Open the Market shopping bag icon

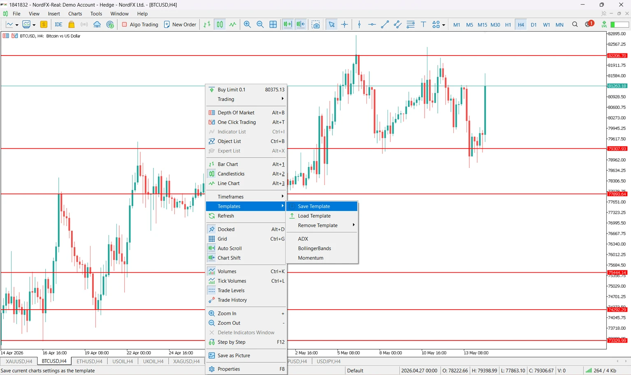click(x=71, y=25)
